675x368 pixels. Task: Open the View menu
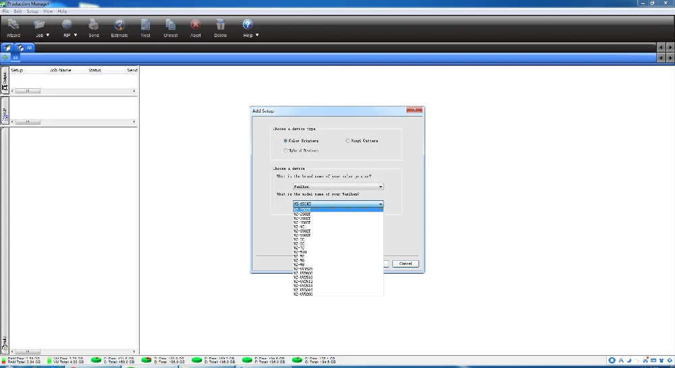point(48,11)
